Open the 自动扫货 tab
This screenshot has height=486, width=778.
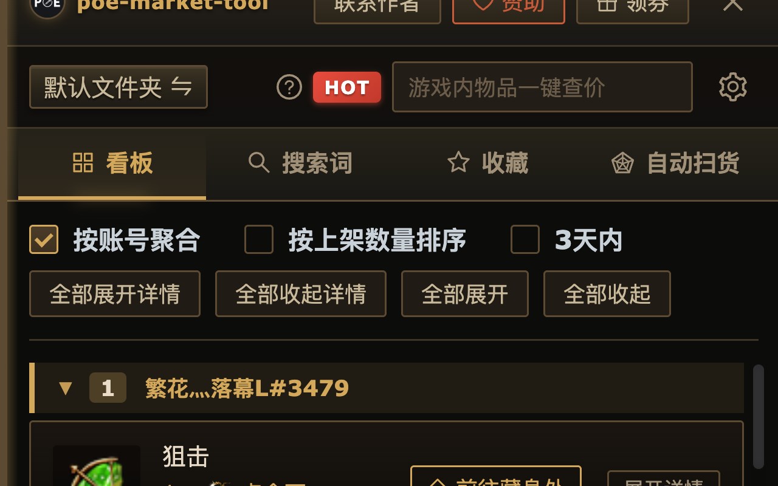coord(675,163)
